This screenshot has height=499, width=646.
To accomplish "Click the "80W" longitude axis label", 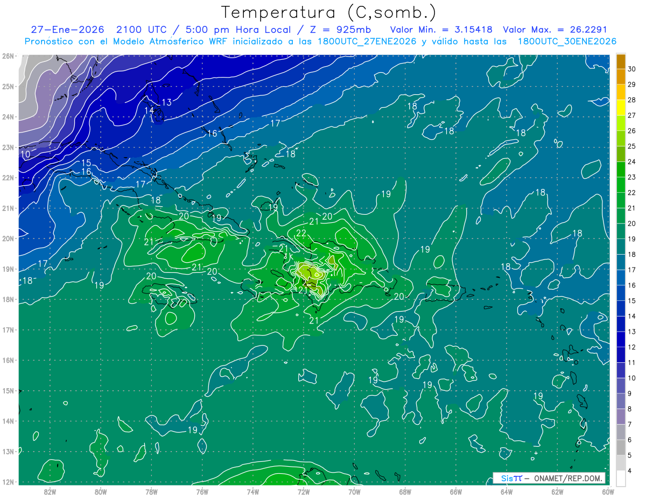I will [x=101, y=491].
